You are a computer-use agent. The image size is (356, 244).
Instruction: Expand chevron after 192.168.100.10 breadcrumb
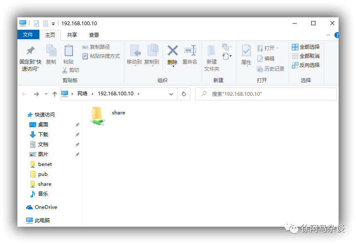(x=138, y=94)
